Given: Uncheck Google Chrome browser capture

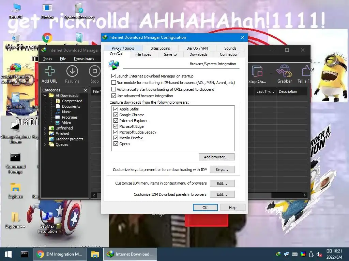Looking at the screenshot, I should pos(116,115).
